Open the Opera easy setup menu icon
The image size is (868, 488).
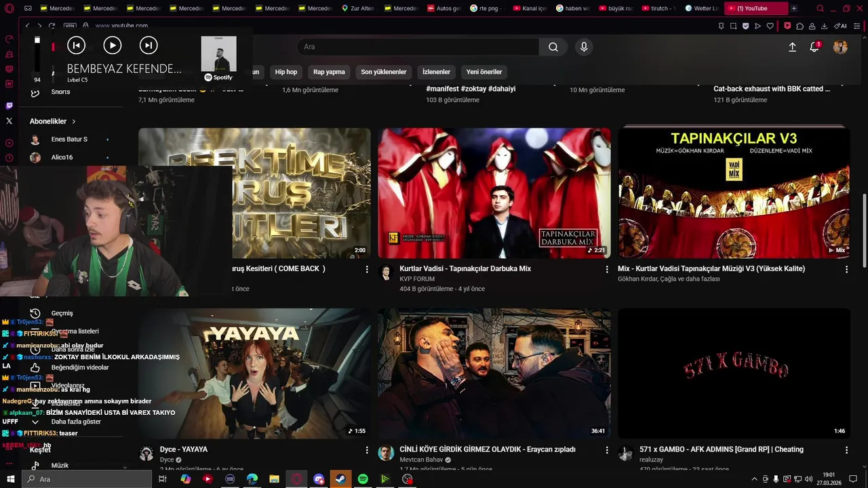click(x=859, y=26)
